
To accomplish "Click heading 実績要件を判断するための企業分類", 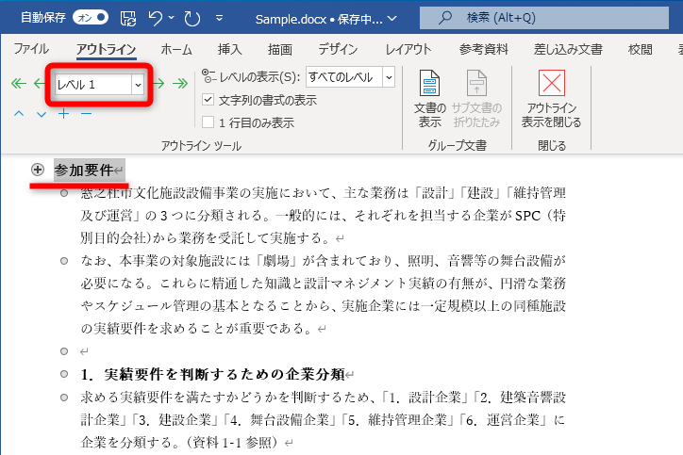I will [x=225, y=374].
